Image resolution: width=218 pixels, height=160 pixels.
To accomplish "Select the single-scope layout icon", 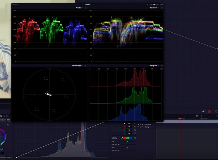I will pyautogui.click(x=148, y=5).
